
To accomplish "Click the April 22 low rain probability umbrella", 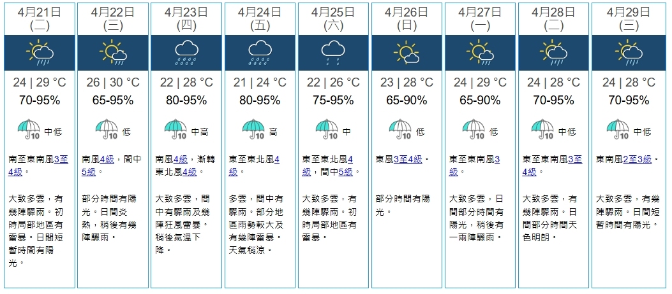I will (107, 130).
